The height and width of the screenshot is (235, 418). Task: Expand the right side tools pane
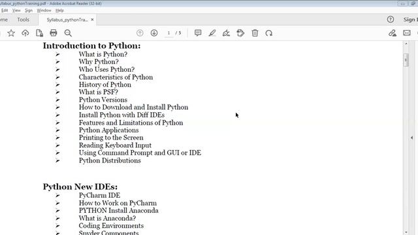412,138
